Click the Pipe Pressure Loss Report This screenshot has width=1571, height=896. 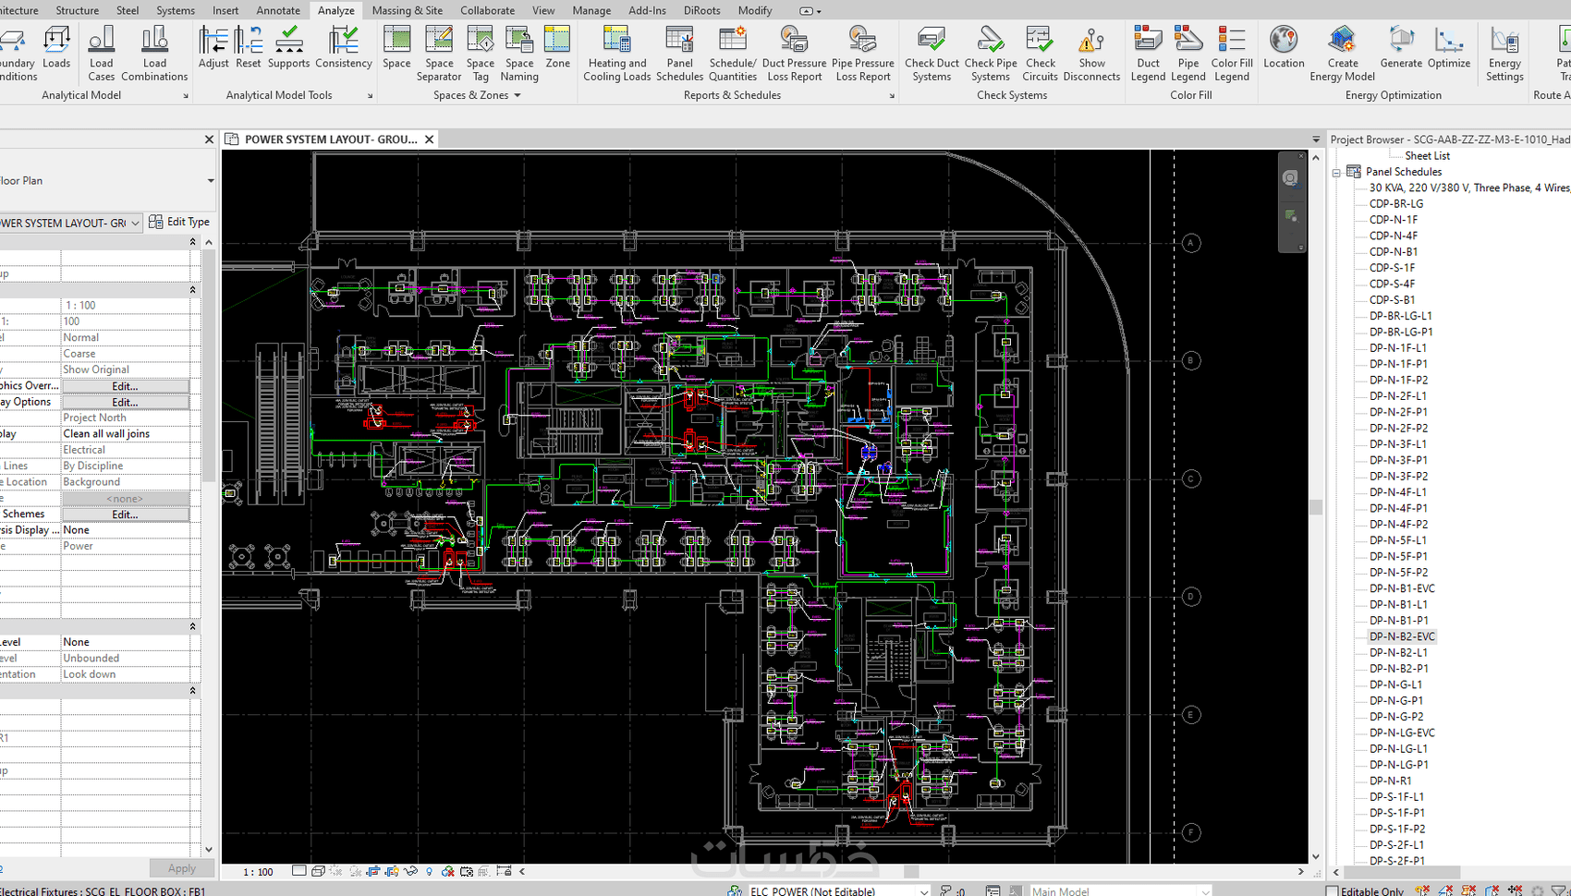point(863,54)
